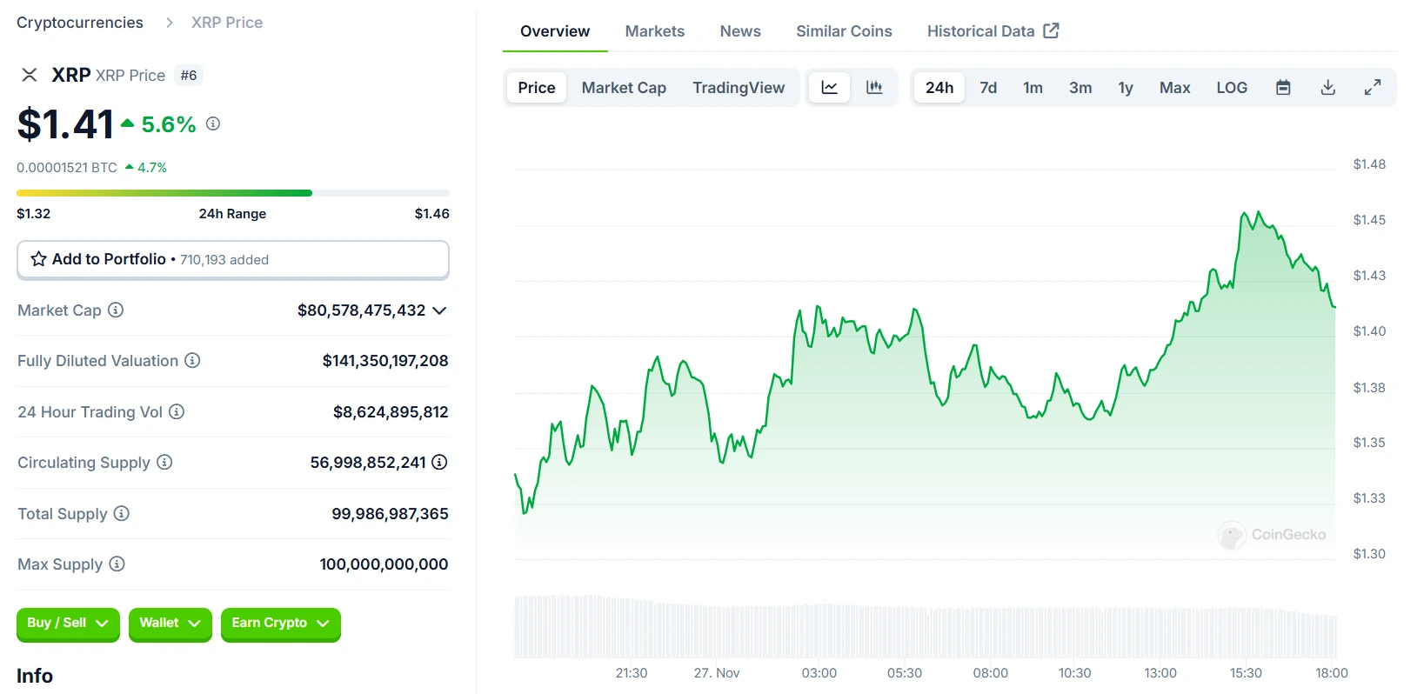Click XRP Price breadcrumb text

pos(227,23)
